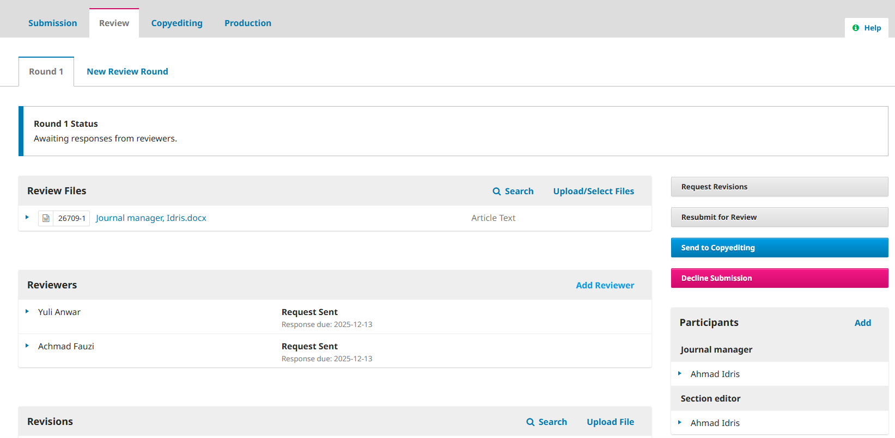895x438 pixels.
Task: Click the blue Send to Copyediting button
Action: [x=779, y=248]
